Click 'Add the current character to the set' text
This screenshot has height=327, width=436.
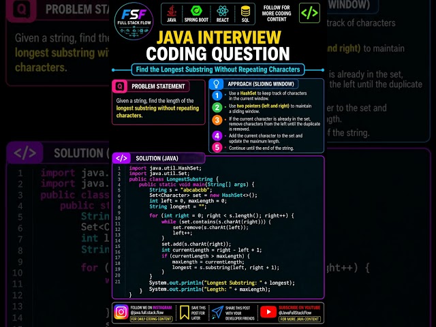tap(266, 138)
